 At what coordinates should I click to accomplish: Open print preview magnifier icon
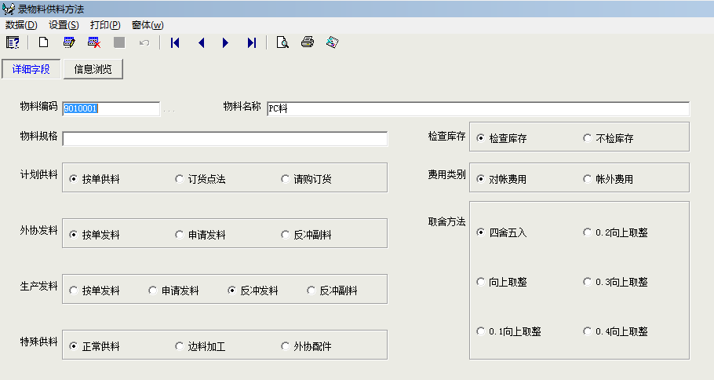282,42
